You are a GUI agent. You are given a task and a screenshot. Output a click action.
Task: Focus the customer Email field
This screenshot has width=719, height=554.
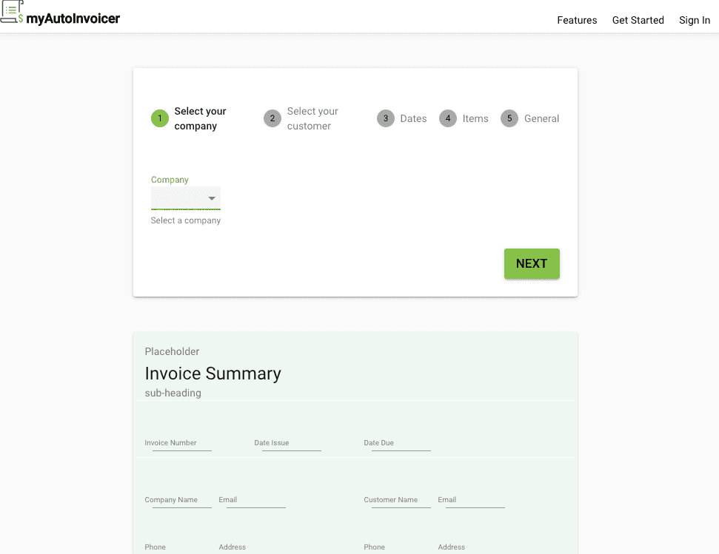(472, 500)
